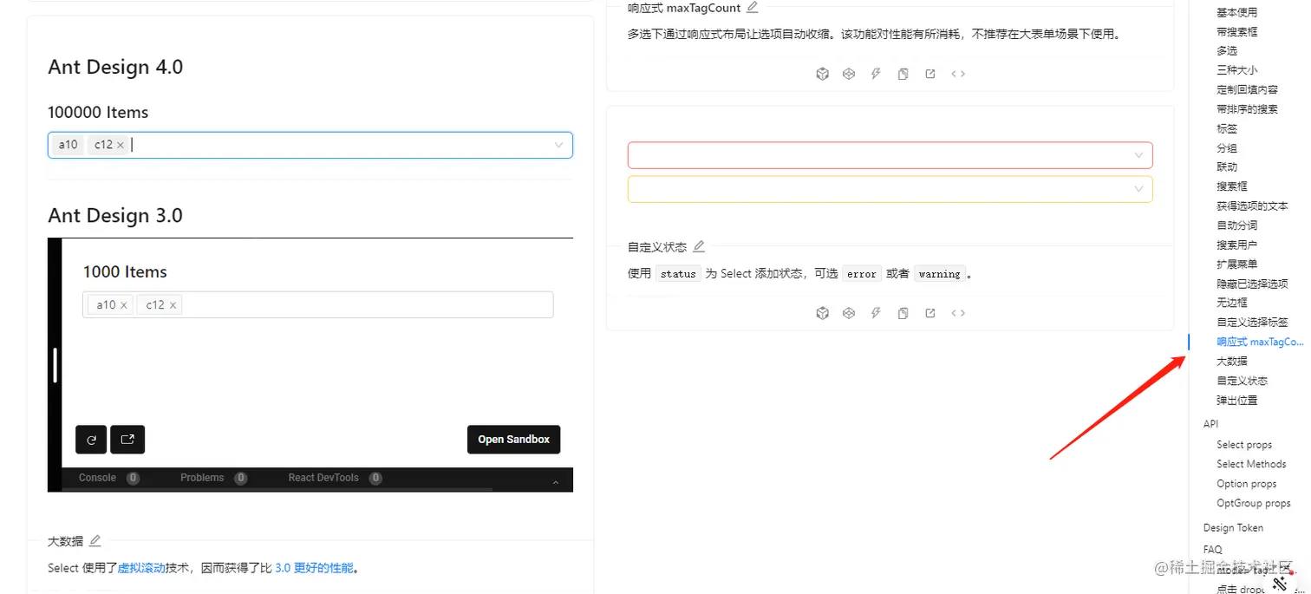
Task: Jump to 无边框 anchor
Action: pos(1232,303)
